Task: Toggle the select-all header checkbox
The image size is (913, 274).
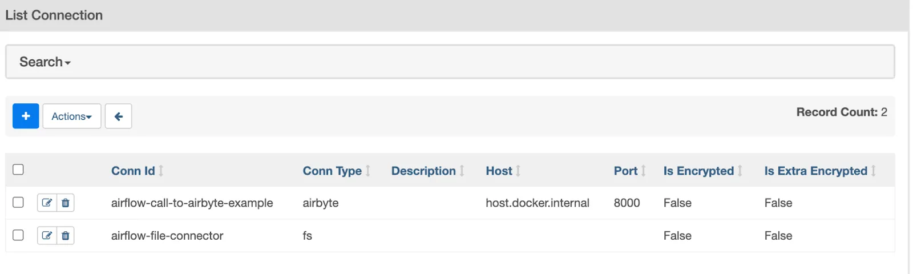Action: [18, 170]
